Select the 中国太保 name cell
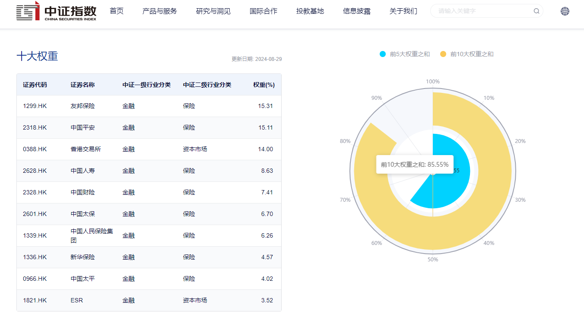Viewport: 584px width, 327px height. tap(83, 214)
